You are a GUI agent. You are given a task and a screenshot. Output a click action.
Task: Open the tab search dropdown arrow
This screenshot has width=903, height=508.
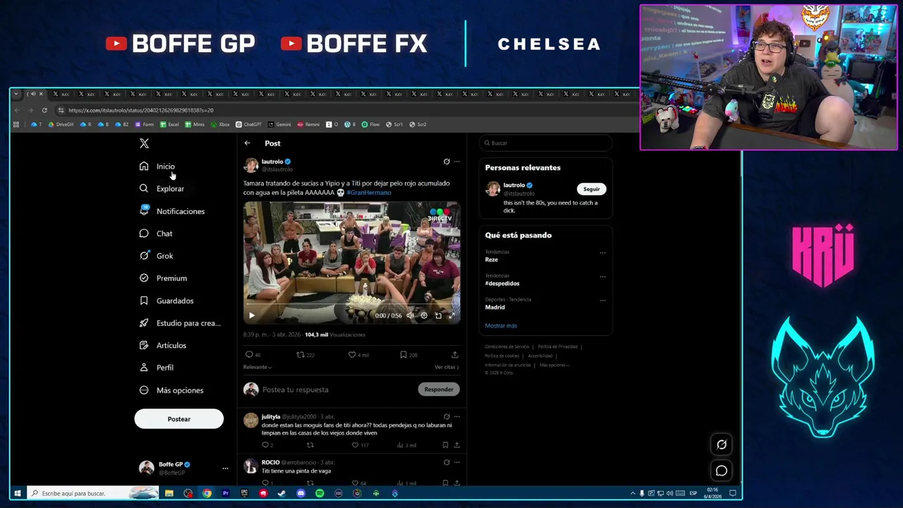[x=17, y=94]
